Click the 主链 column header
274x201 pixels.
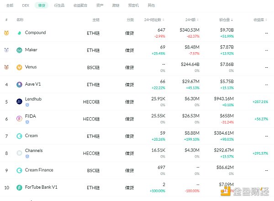pyautogui.click(x=96, y=20)
